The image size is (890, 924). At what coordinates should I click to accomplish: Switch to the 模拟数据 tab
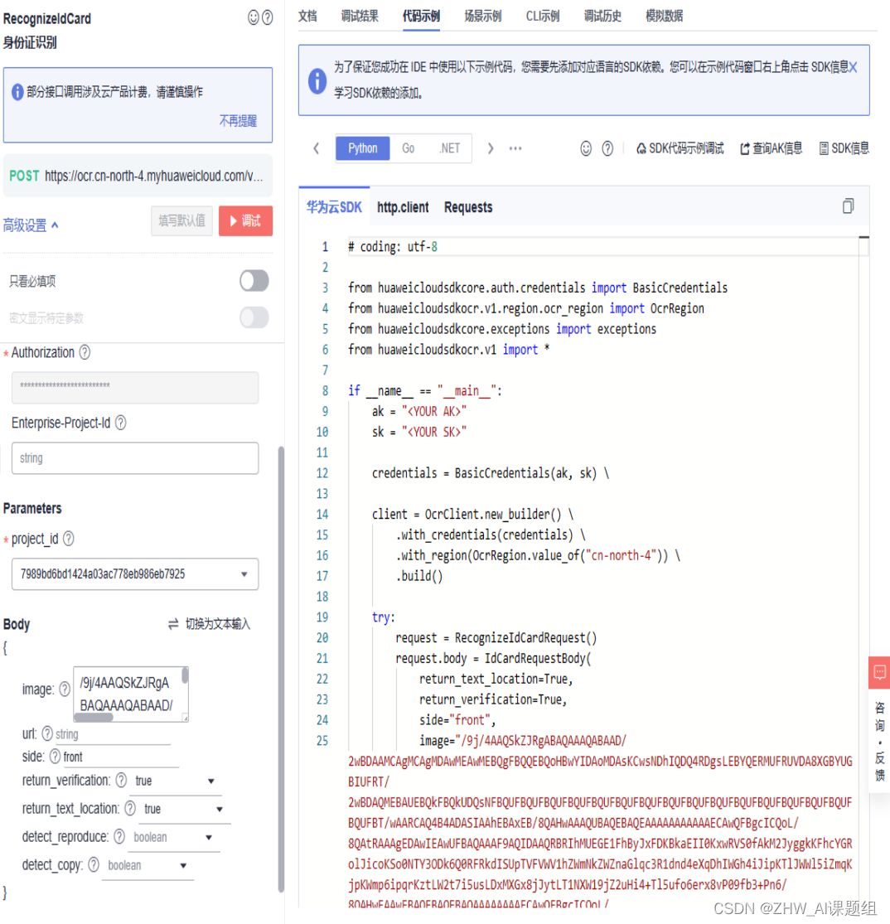(x=665, y=16)
